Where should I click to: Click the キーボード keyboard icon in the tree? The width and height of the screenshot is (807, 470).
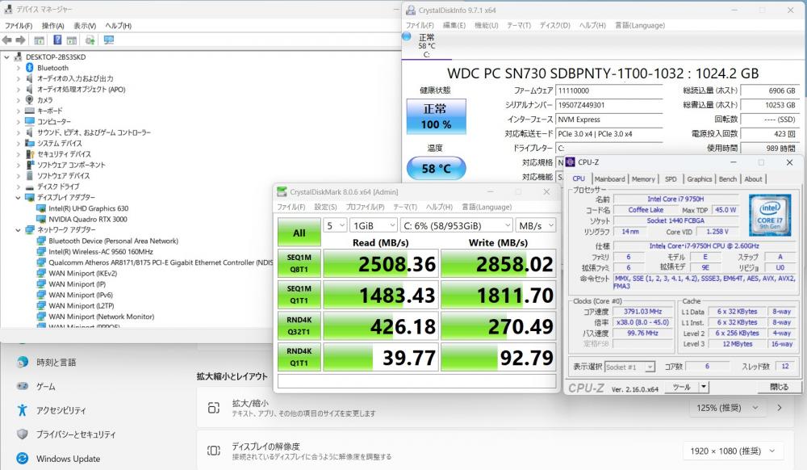(30, 111)
